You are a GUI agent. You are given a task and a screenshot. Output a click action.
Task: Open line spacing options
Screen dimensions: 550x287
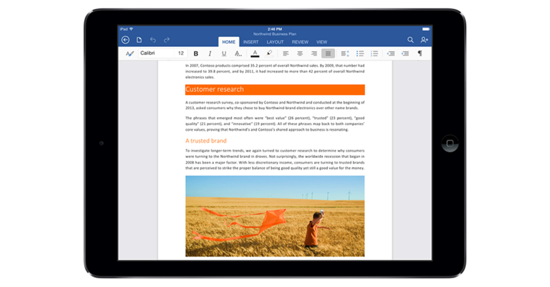[x=345, y=53]
